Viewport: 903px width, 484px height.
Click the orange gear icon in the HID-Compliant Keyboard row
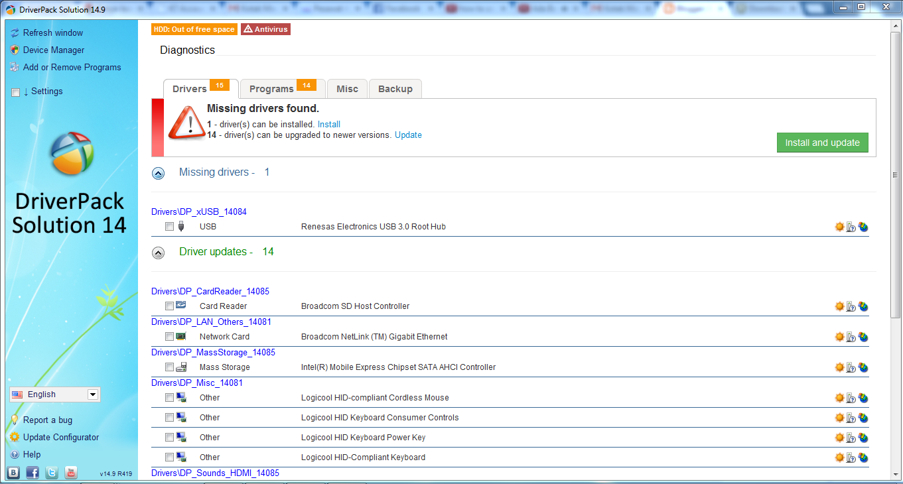point(839,457)
